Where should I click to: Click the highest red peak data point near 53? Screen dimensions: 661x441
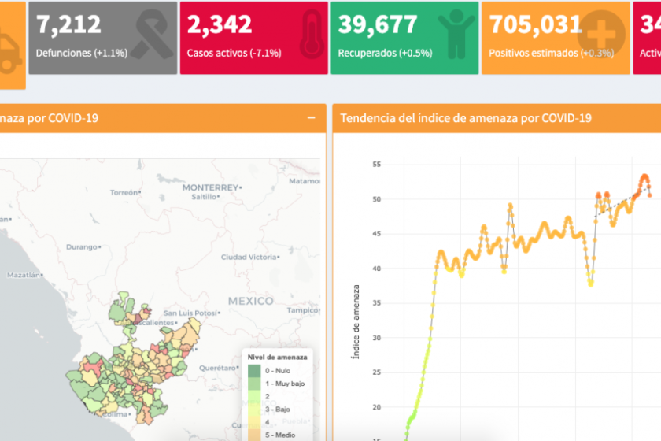[x=644, y=177]
